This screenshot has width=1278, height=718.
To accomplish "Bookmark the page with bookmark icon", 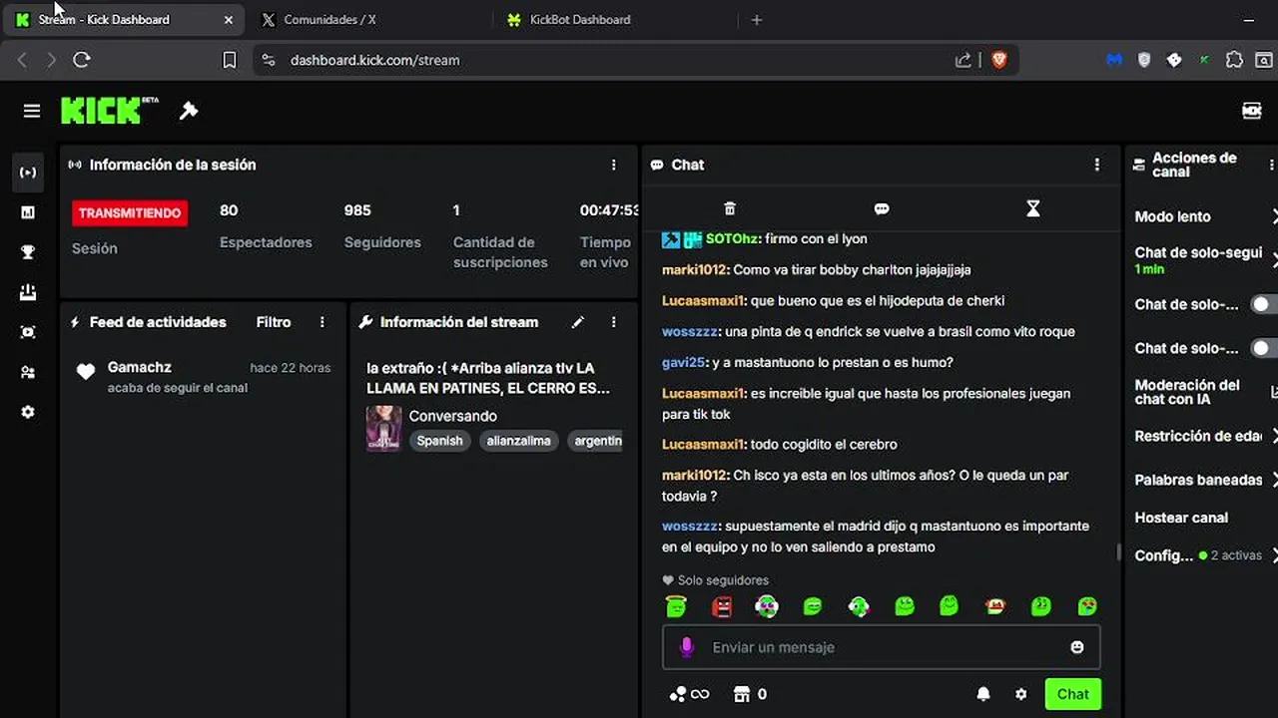I will tap(229, 60).
